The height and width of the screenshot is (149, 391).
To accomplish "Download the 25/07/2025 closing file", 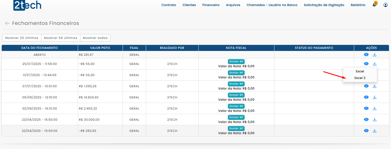I will 375,64.
